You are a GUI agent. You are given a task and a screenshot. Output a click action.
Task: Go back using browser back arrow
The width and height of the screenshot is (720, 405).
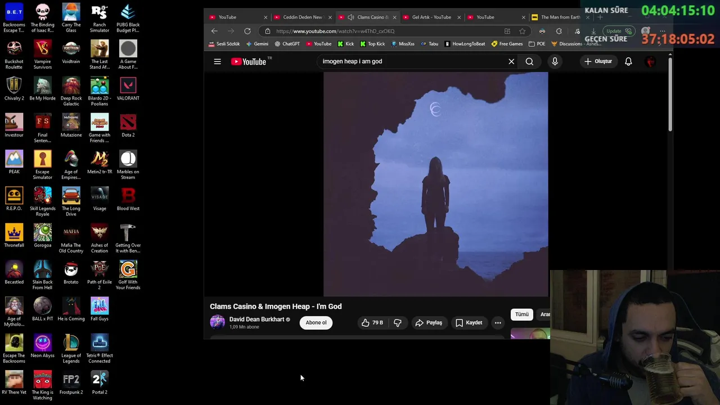pos(214,31)
